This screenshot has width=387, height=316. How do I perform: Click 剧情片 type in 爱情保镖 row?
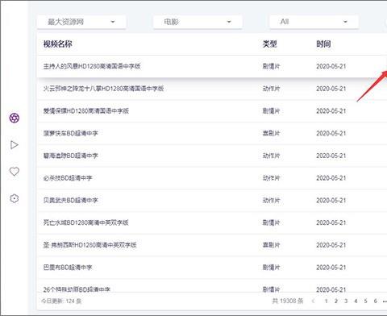(271, 111)
